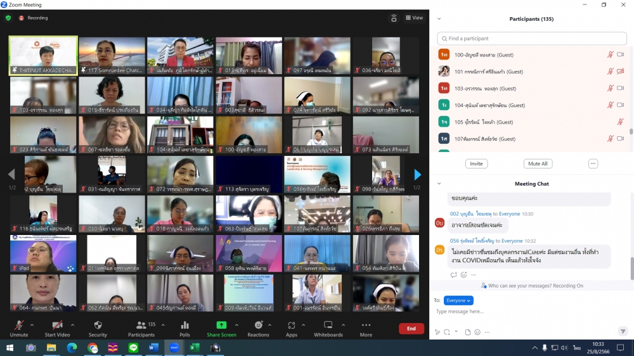The image size is (634, 356).
Task: Open the 'Everyone' chat recipient dropdown
Action: 458,300
